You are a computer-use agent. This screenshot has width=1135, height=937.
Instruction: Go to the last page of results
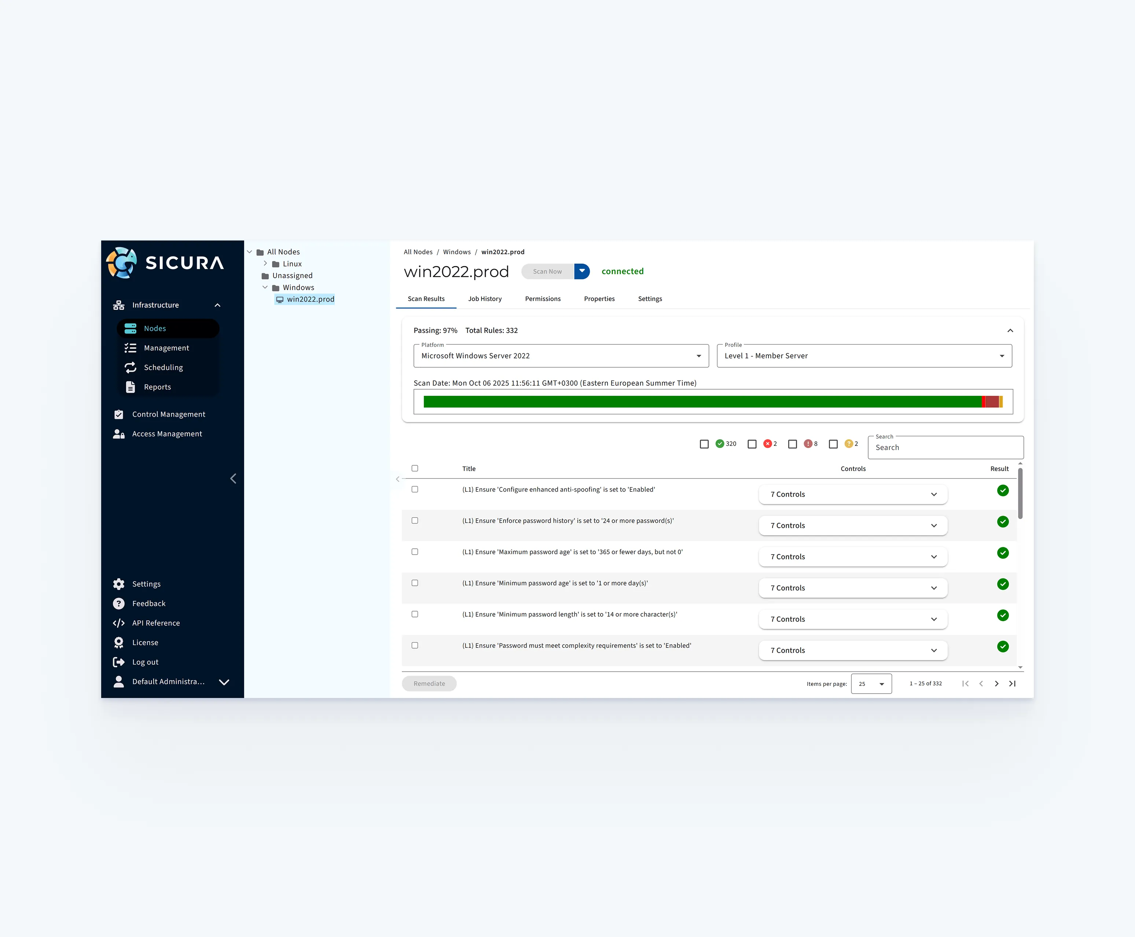coord(1013,684)
